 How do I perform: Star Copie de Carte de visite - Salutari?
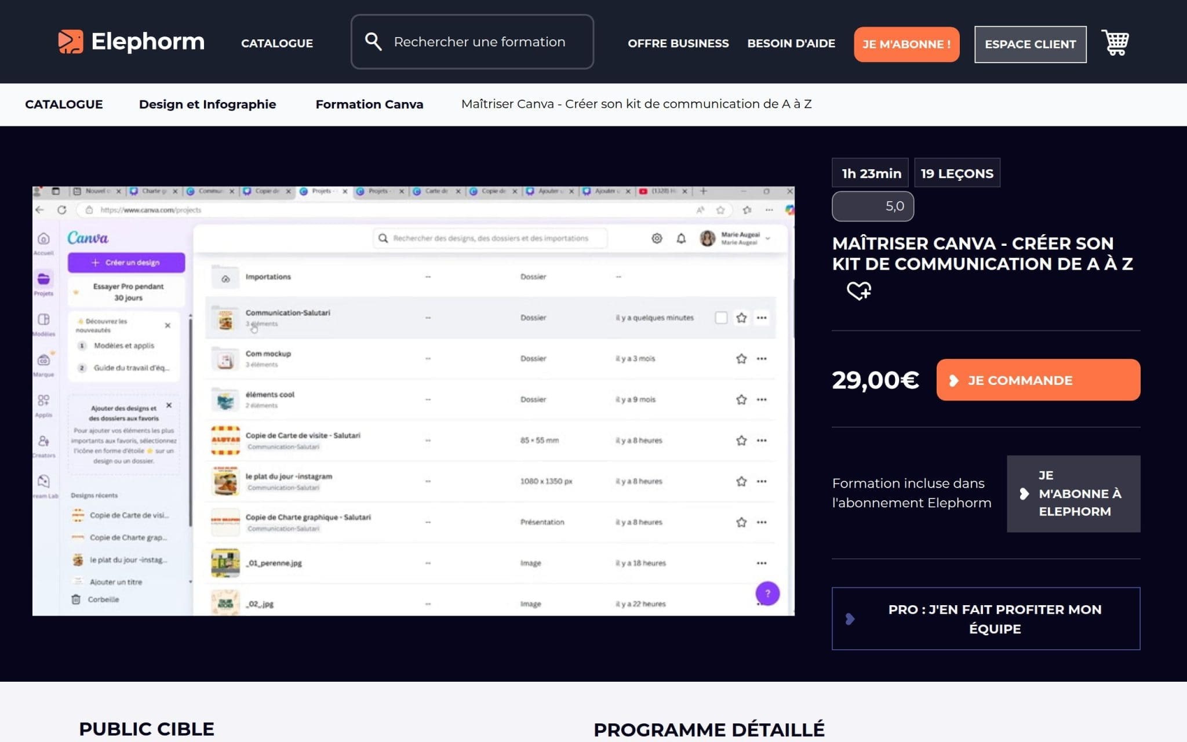[x=741, y=440]
